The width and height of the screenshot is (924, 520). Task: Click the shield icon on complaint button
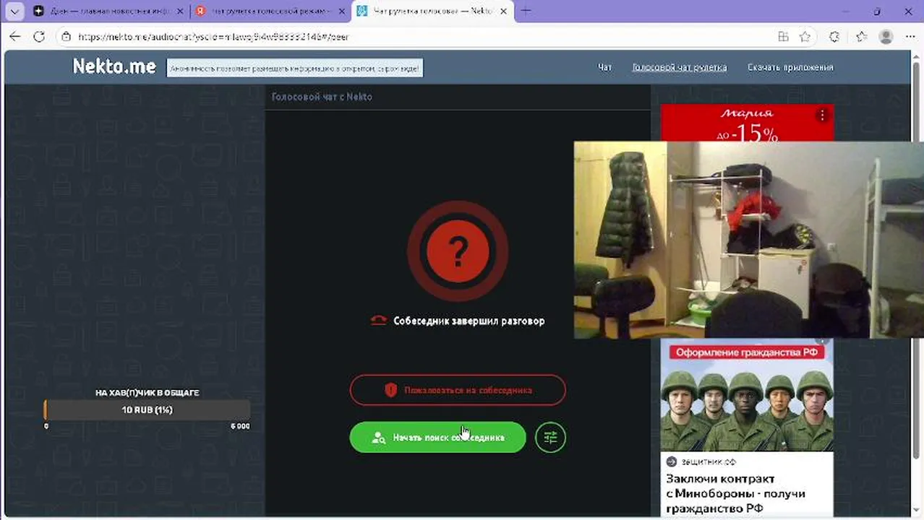click(391, 390)
